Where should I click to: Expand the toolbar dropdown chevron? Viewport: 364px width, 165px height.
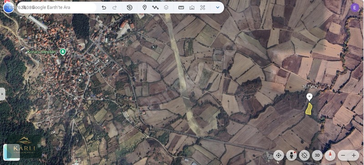(217, 7)
